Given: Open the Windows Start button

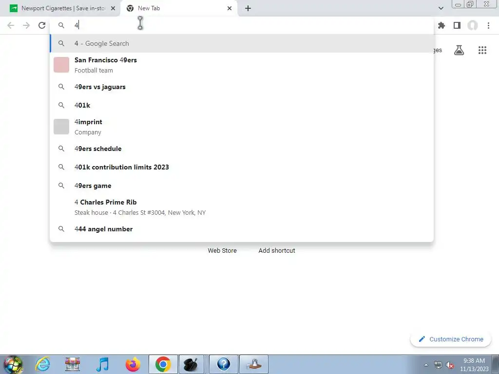Looking at the screenshot, I should [13, 364].
